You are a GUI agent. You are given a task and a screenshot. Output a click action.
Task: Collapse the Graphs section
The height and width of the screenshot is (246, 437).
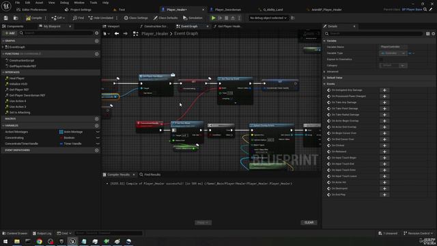click(x=3, y=41)
